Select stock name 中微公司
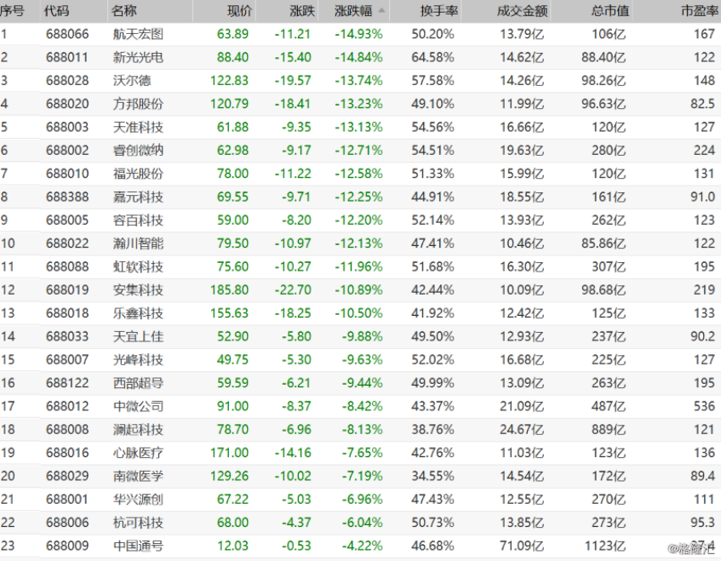Screen dimensions: 721x561 coord(138,407)
